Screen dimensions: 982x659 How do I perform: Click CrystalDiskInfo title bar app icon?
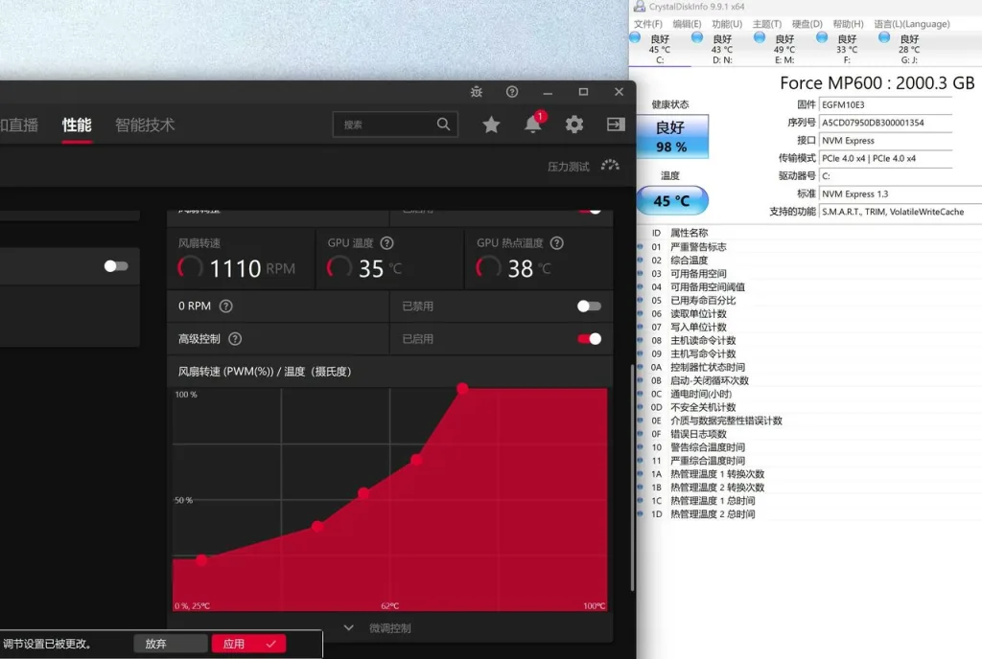[x=640, y=7]
